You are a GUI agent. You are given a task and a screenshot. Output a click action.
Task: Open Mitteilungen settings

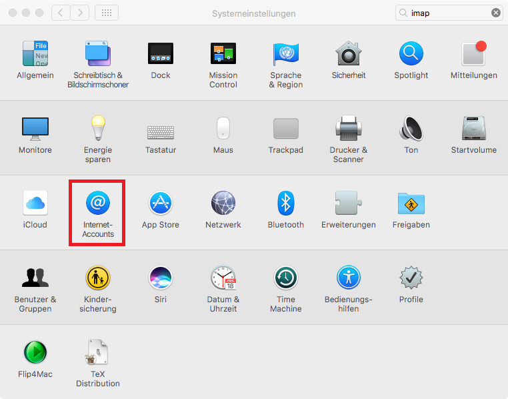(x=473, y=53)
